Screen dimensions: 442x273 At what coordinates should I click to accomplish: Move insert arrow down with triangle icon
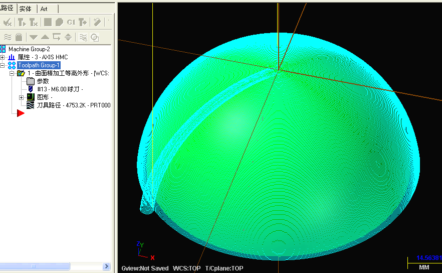coord(34,37)
